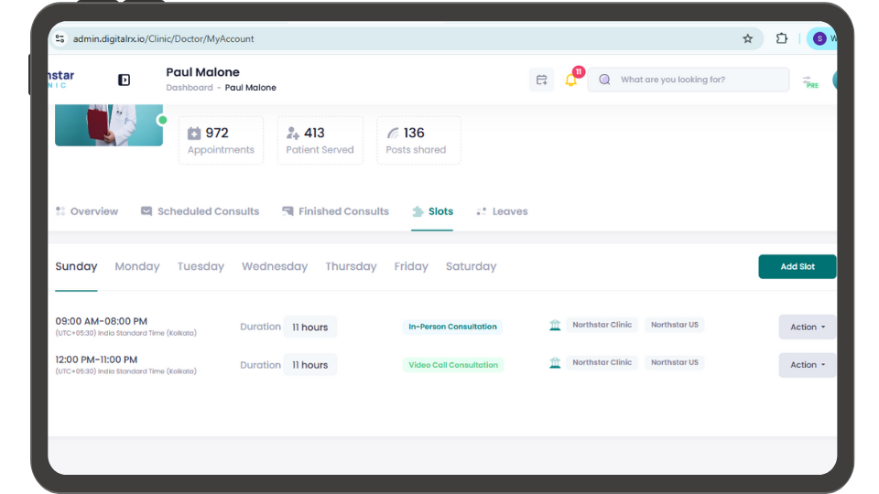The image size is (879, 494).
Task: Select the Saturday day tab
Action: (x=471, y=266)
